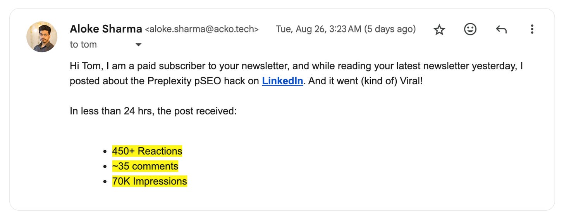The height and width of the screenshot is (220, 564).
Task: Star the email from Aloke Sharma
Action: (x=439, y=29)
